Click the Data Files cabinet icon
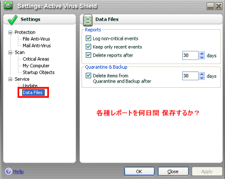The width and height of the screenshot is (225, 179). [x=88, y=20]
